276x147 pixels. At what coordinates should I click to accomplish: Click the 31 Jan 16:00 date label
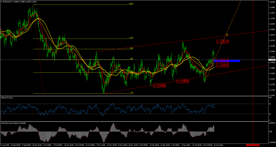coord(219,145)
